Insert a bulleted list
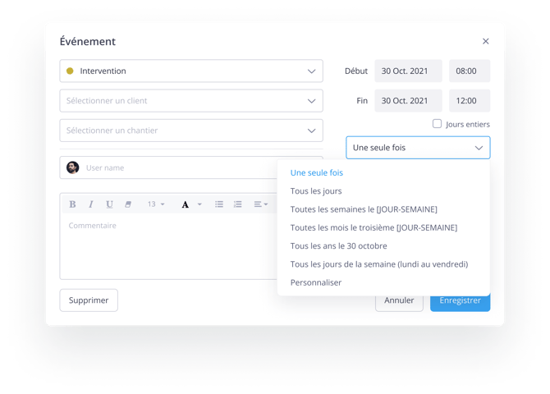The width and height of the screenshot is (550, 394). [x=219, y=204]
